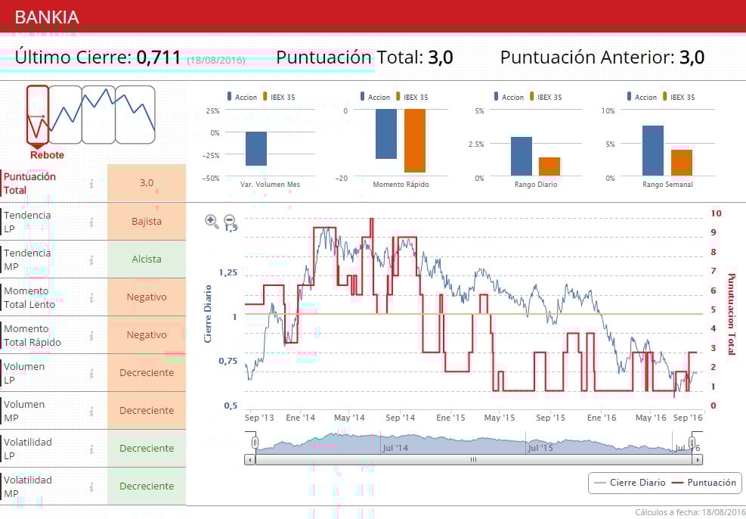Open info icon for Momento Total Lento
The width and height of the screenshot is (746, 519).
point(91,298)
